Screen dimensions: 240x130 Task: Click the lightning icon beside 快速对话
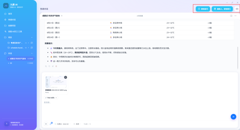coord(5,20)
